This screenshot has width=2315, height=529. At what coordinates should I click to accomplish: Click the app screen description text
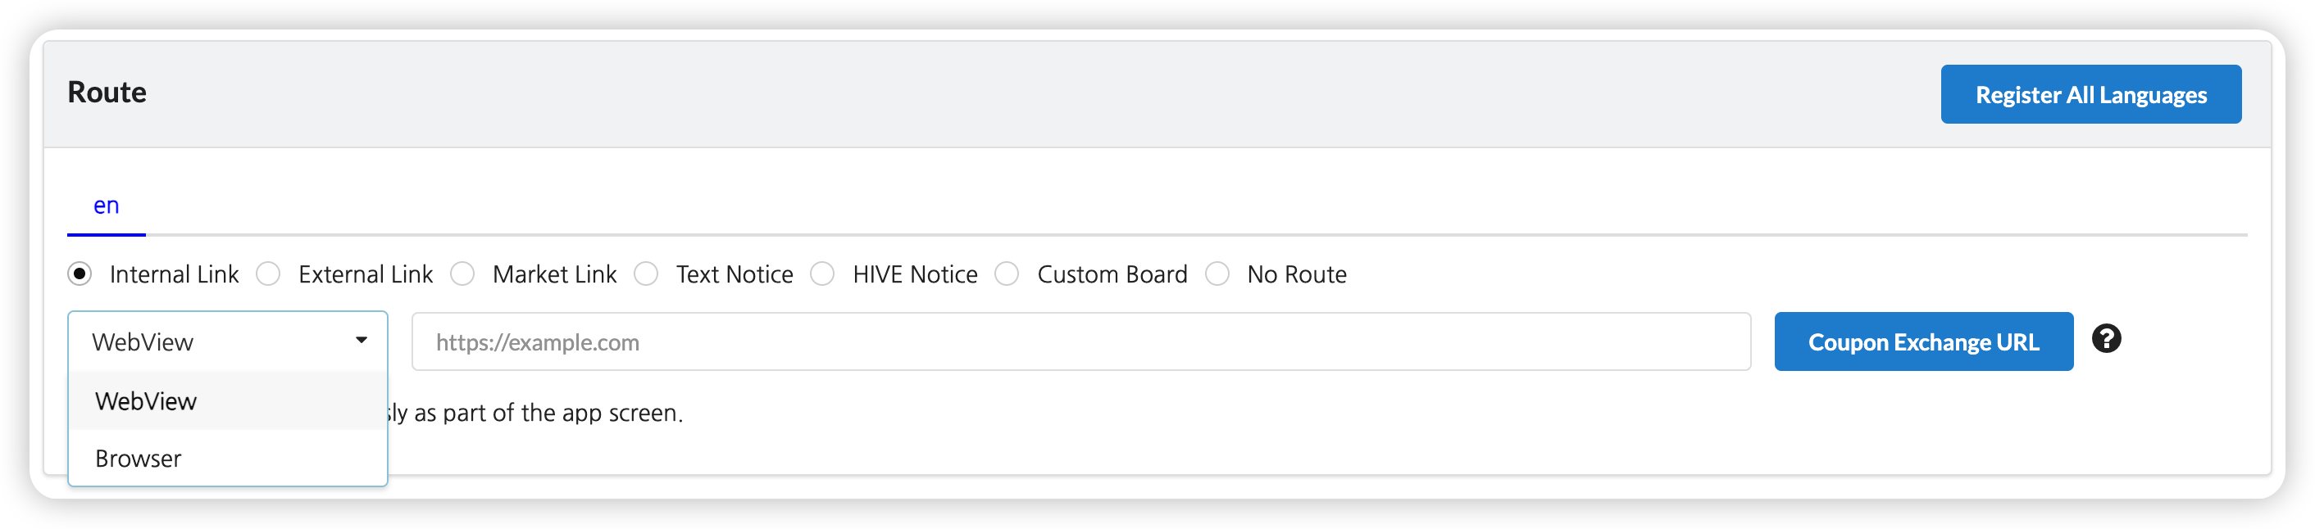(x=536, y=414)
